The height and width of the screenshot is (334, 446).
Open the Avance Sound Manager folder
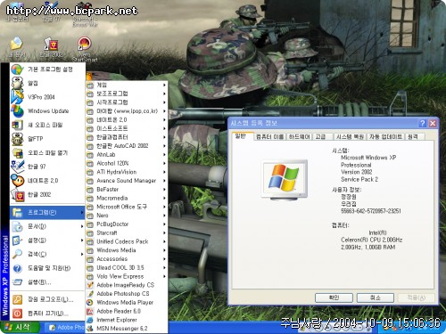127,181
